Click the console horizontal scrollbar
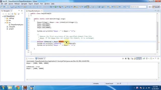The width and height of the screenshot is (161, 90). [92, 79]
